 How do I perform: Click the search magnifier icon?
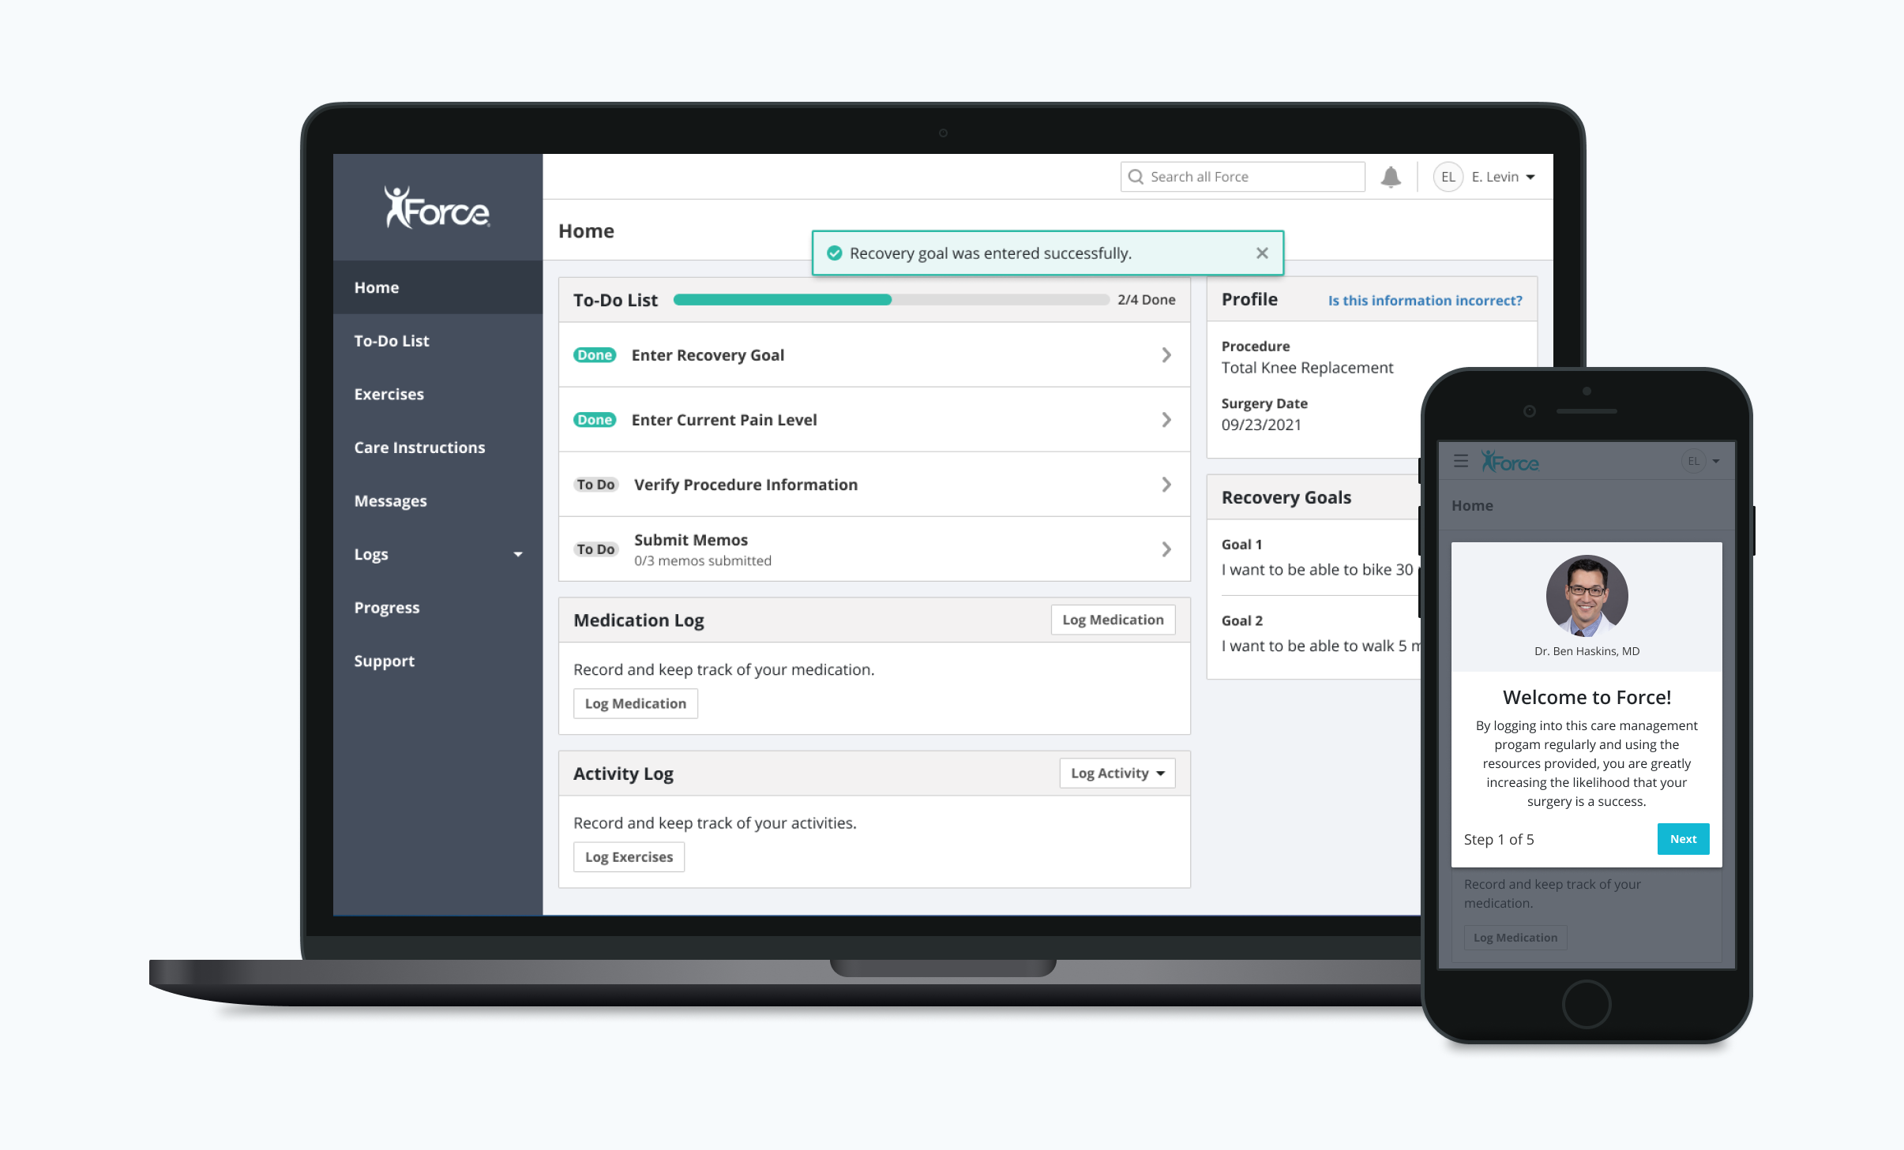(1136, 177)
